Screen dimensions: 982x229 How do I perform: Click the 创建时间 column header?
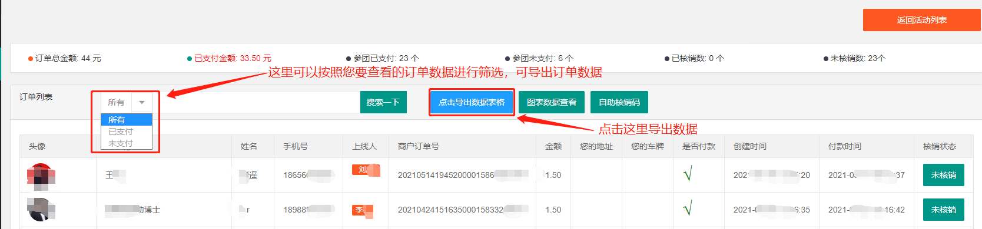pos(750,146)
